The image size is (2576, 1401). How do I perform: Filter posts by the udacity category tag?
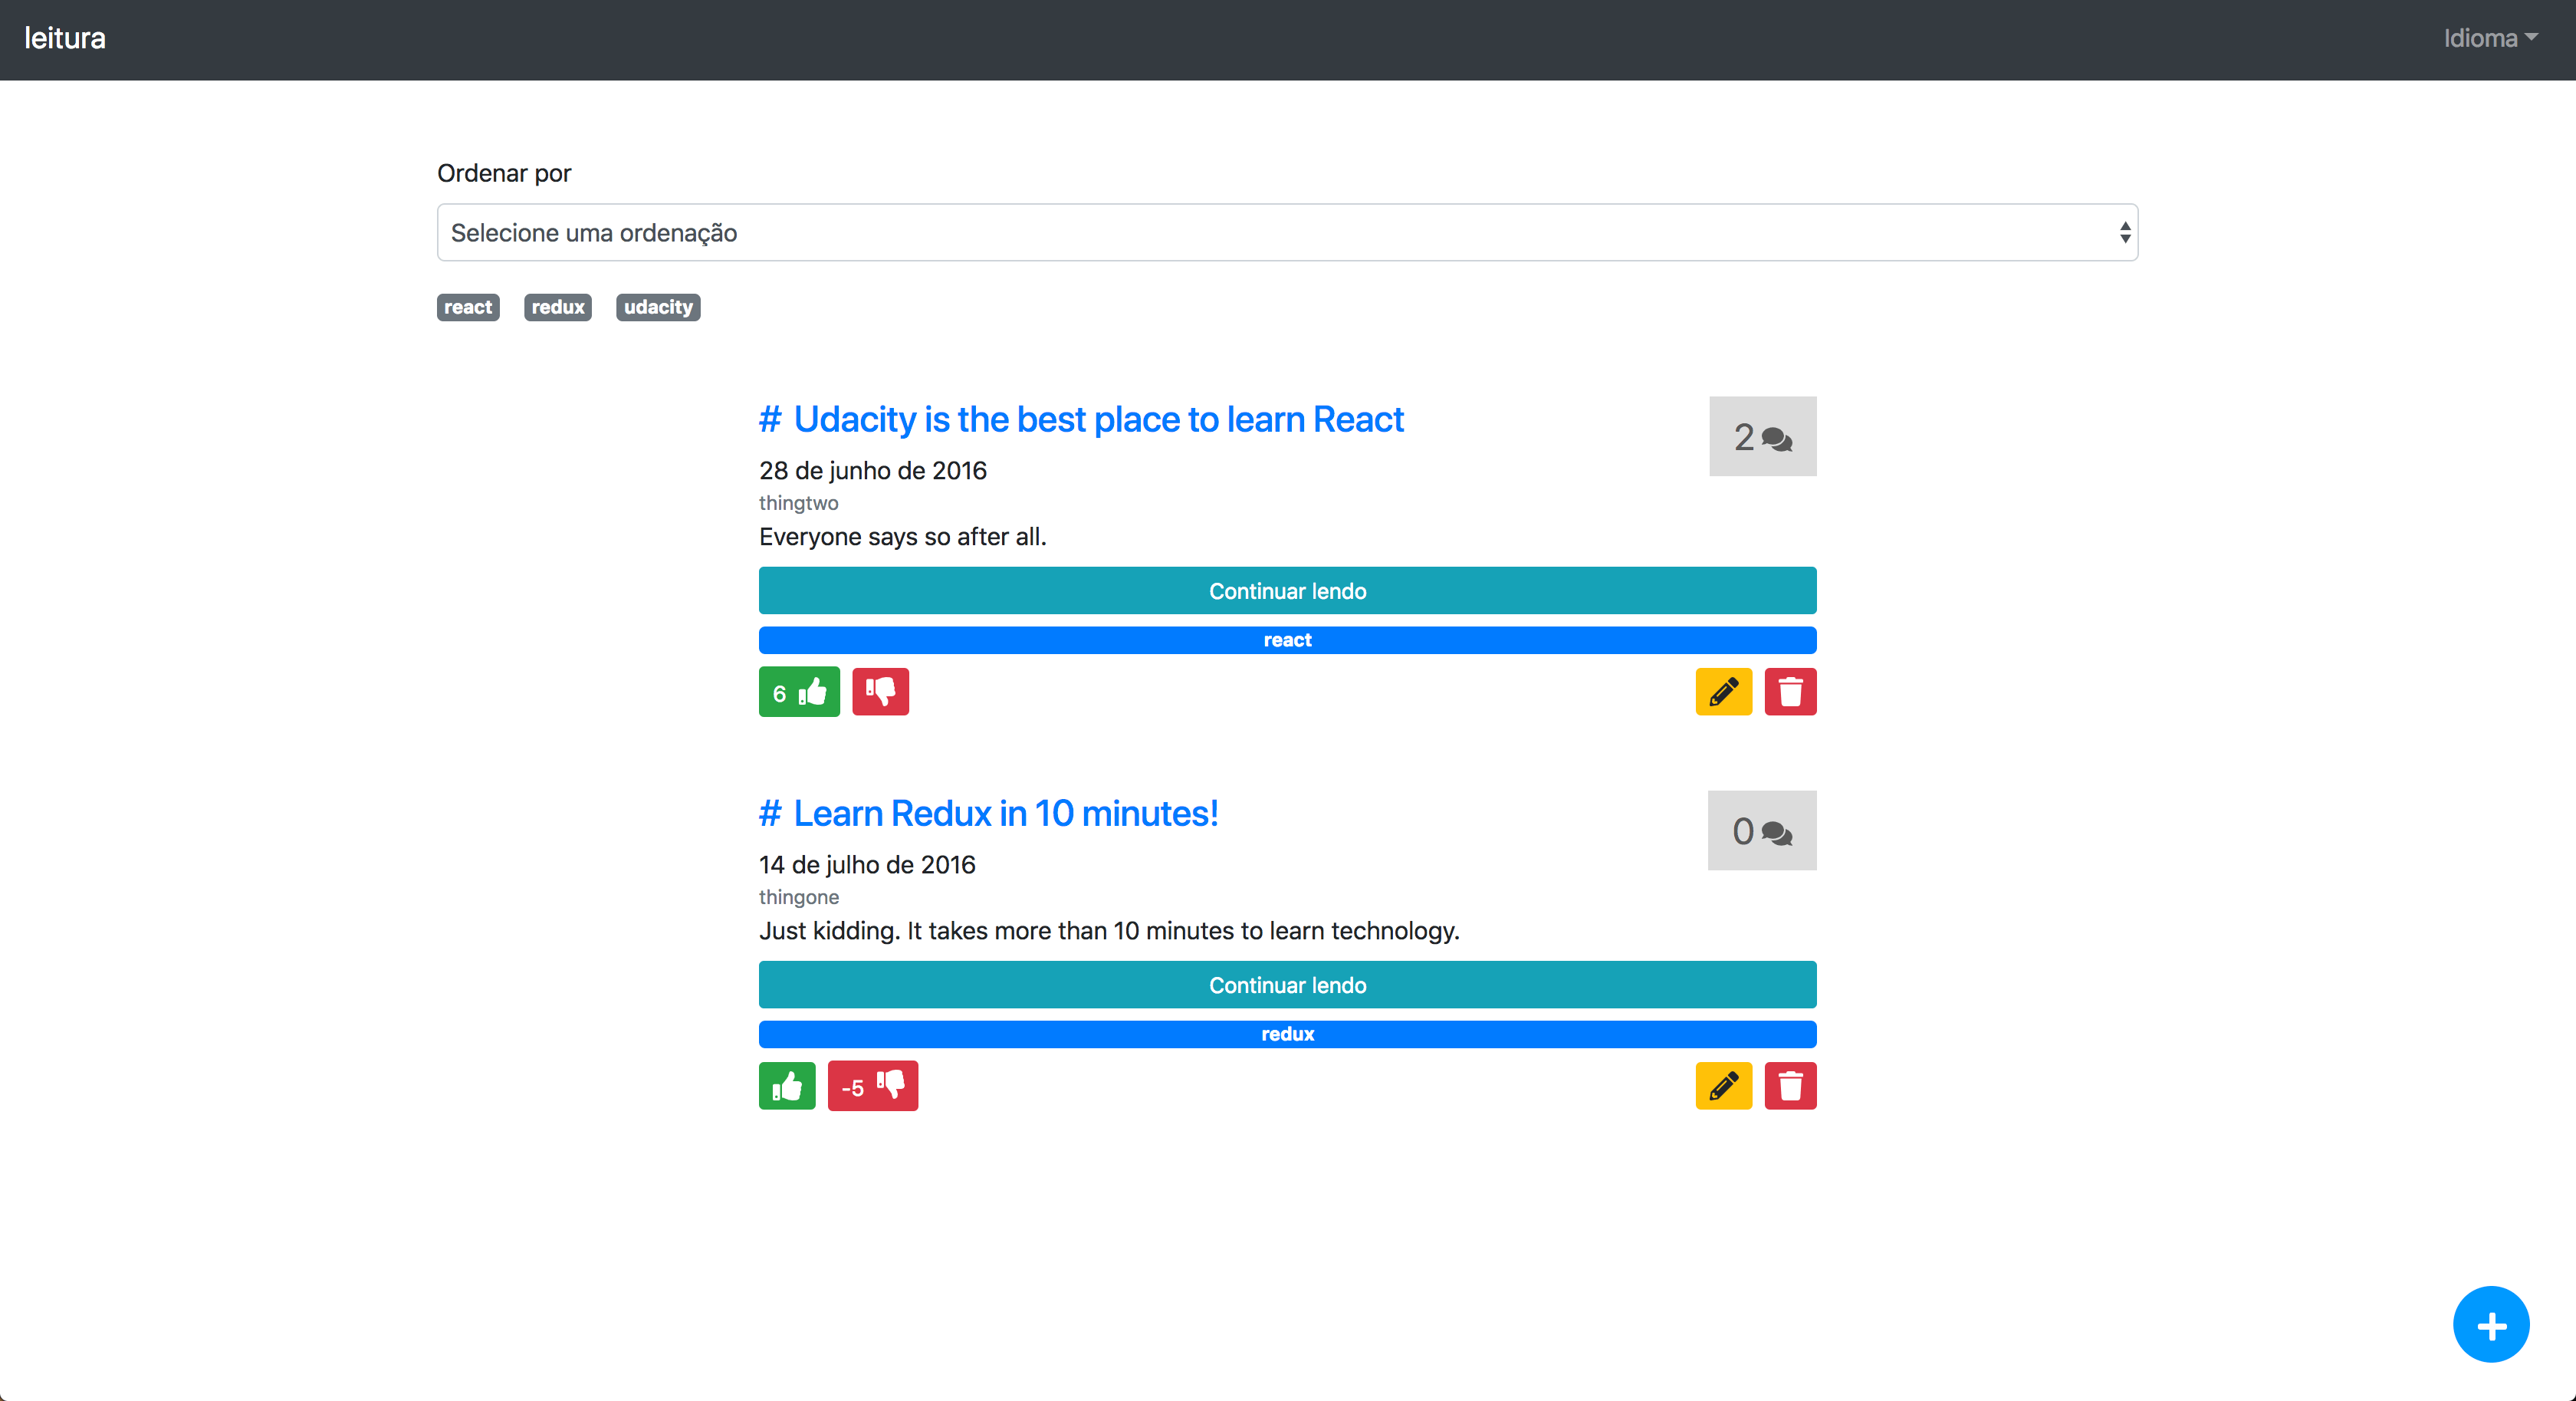tap(658, 307)
